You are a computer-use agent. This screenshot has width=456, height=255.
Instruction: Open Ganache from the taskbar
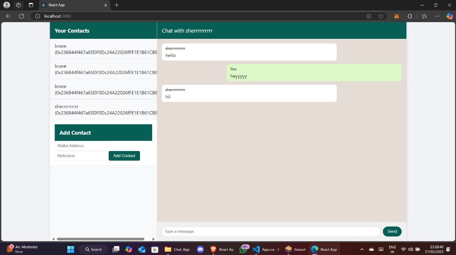295,249
